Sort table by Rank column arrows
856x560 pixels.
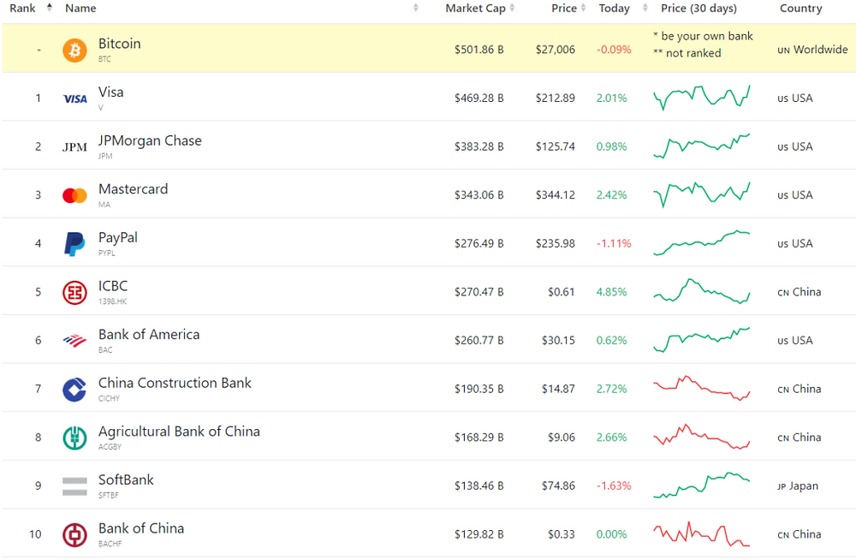50,8
